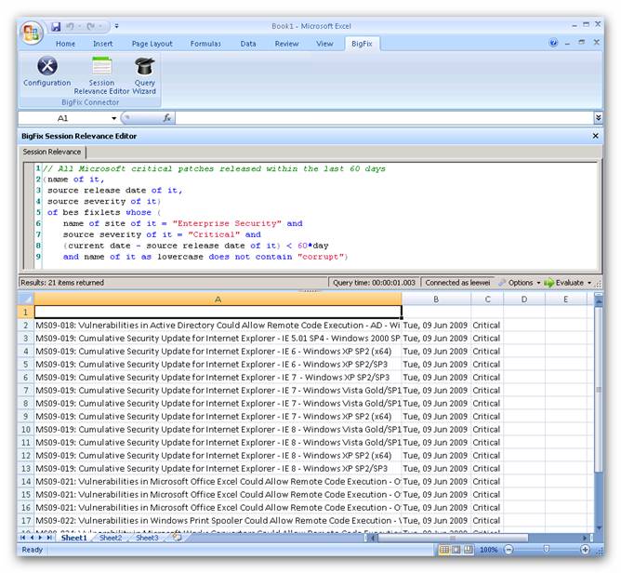This screenshot has width=621, height=573.
Task: Click the vertical scrollbar up arrow
Action: pos(599,301)
